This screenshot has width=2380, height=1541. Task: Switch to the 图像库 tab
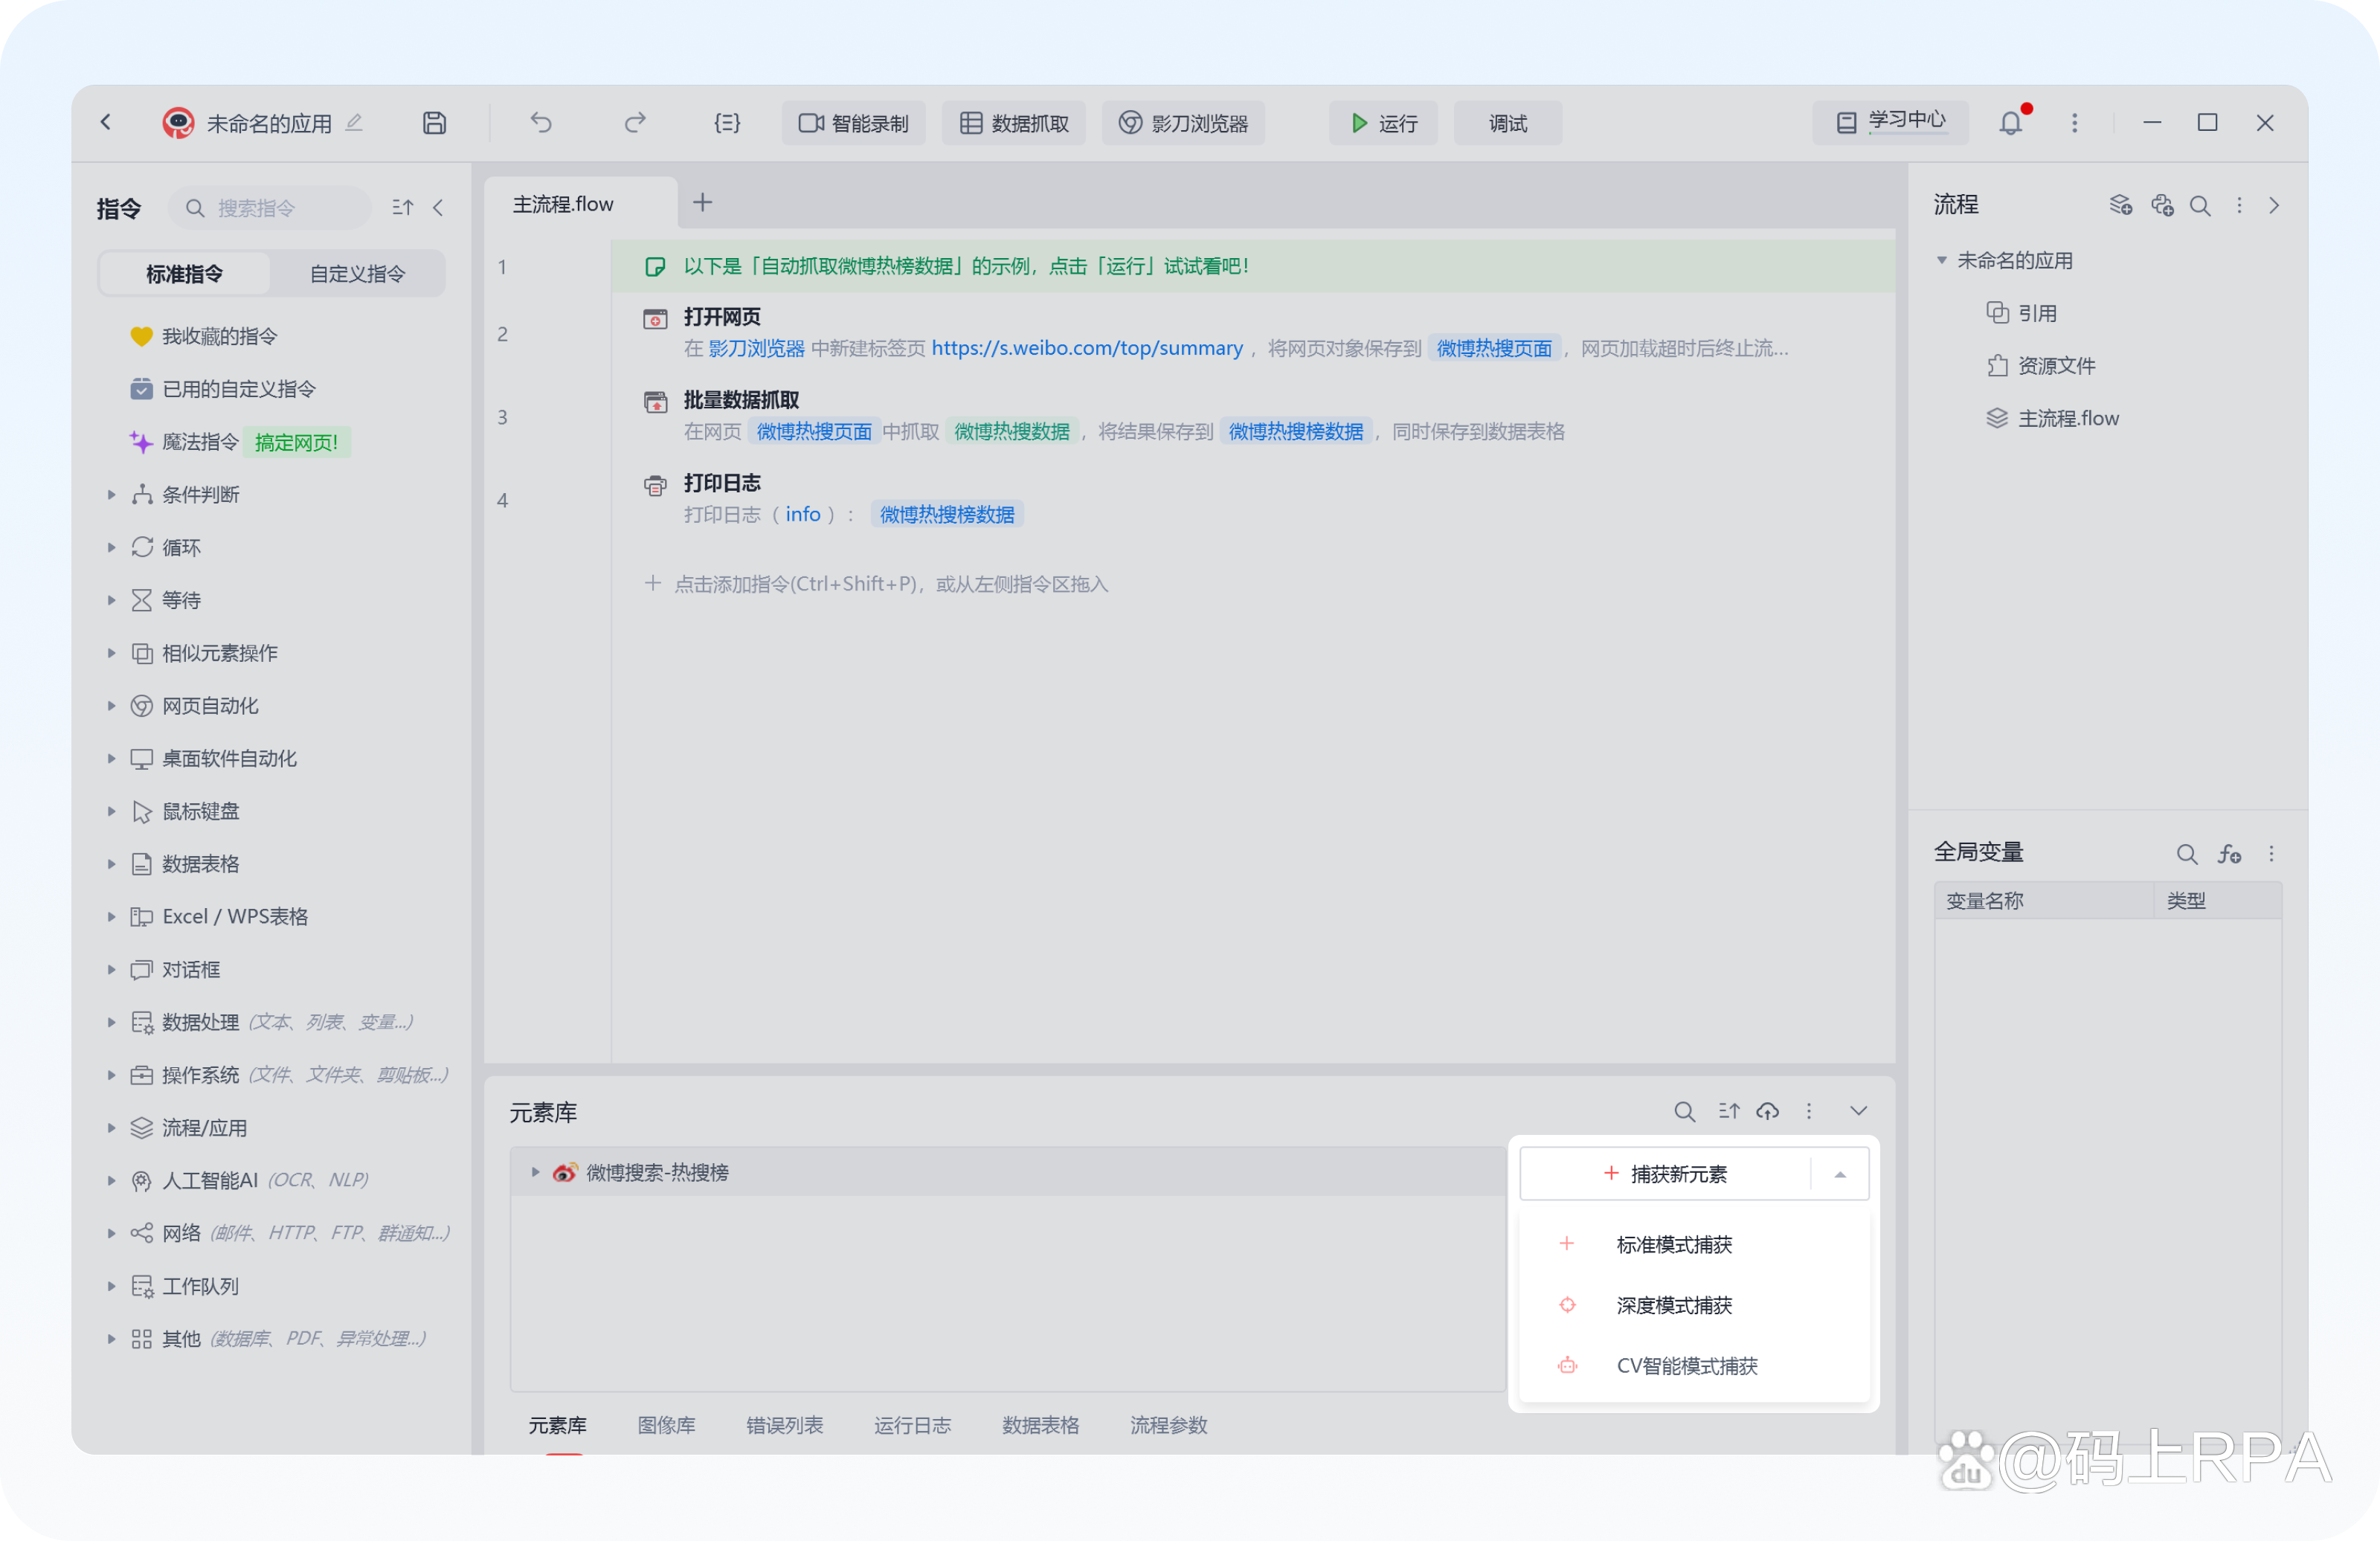pyautogui.click(x=666, y=1425)
